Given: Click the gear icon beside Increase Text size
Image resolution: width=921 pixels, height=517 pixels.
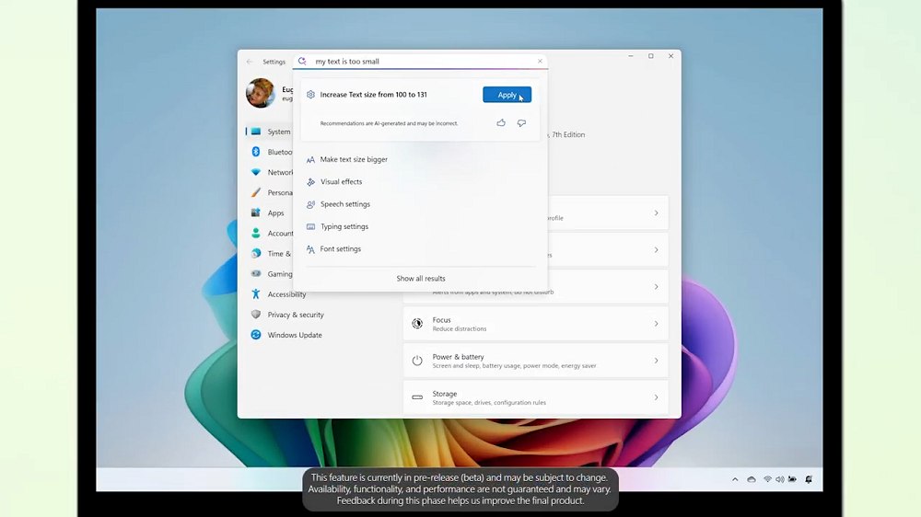Looking at the screenshot, I should pos(310,95).
